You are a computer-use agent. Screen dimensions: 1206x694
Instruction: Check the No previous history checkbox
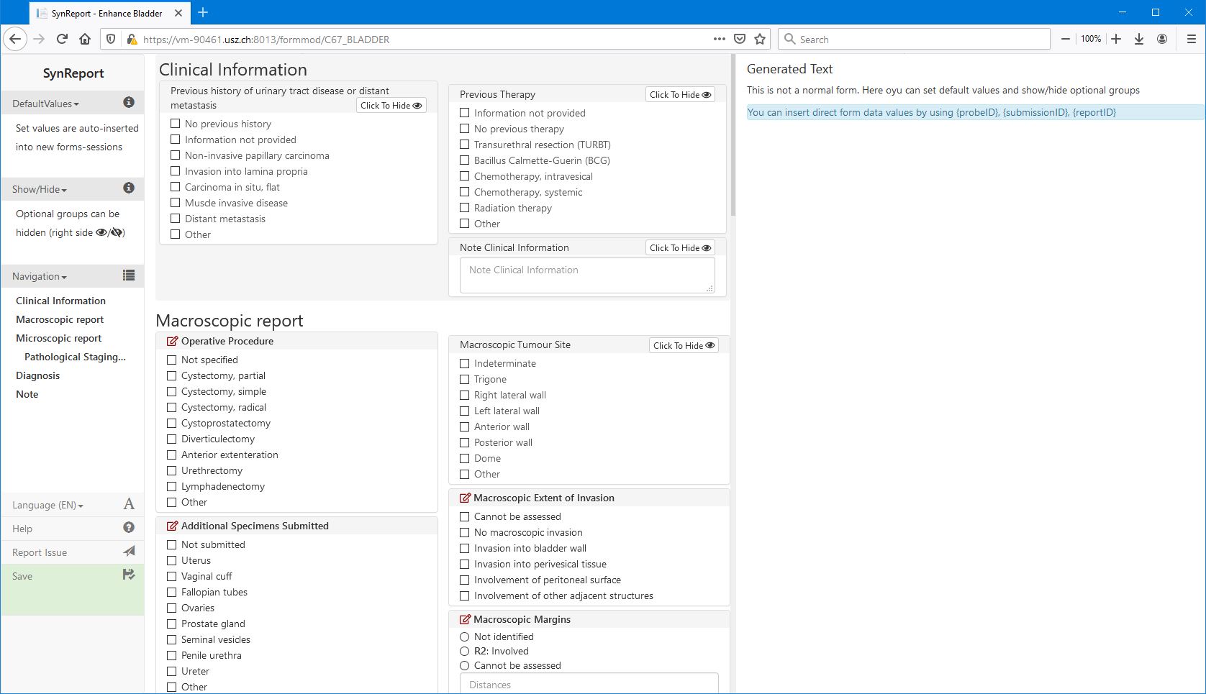coord(175,123)
